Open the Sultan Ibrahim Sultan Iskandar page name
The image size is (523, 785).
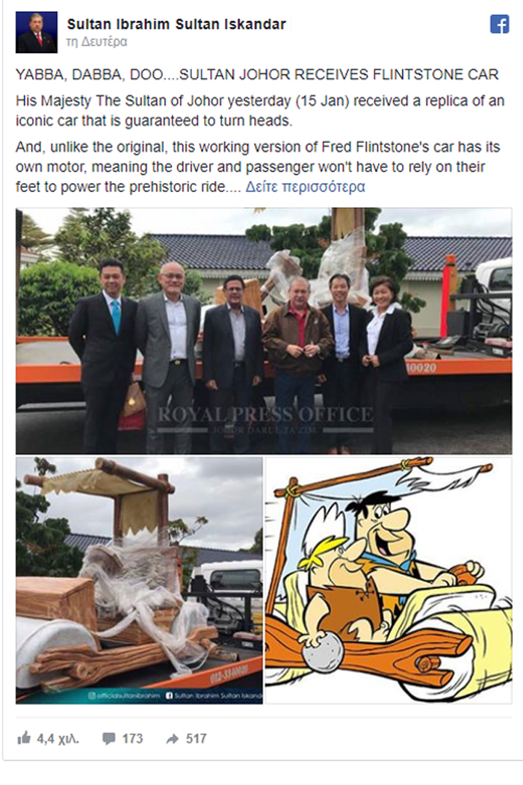176,24
